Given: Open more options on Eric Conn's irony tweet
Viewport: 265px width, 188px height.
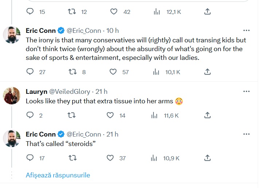Looking at the screenshot, I should pyautogui.click(x=247, y=30).
